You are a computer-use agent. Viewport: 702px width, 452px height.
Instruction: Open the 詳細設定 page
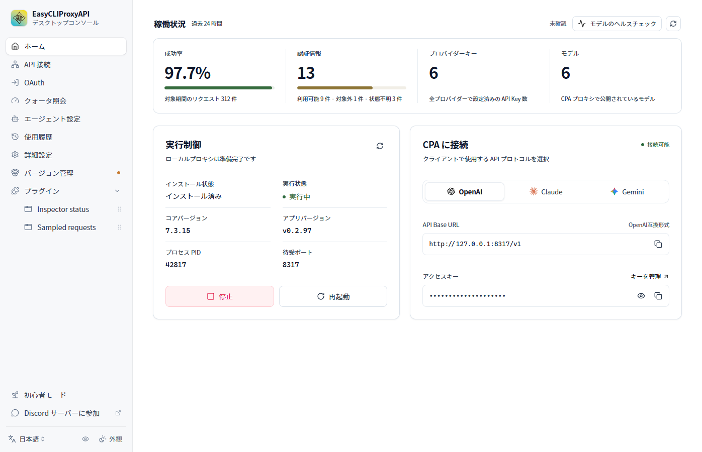click(x=66, y=155)
